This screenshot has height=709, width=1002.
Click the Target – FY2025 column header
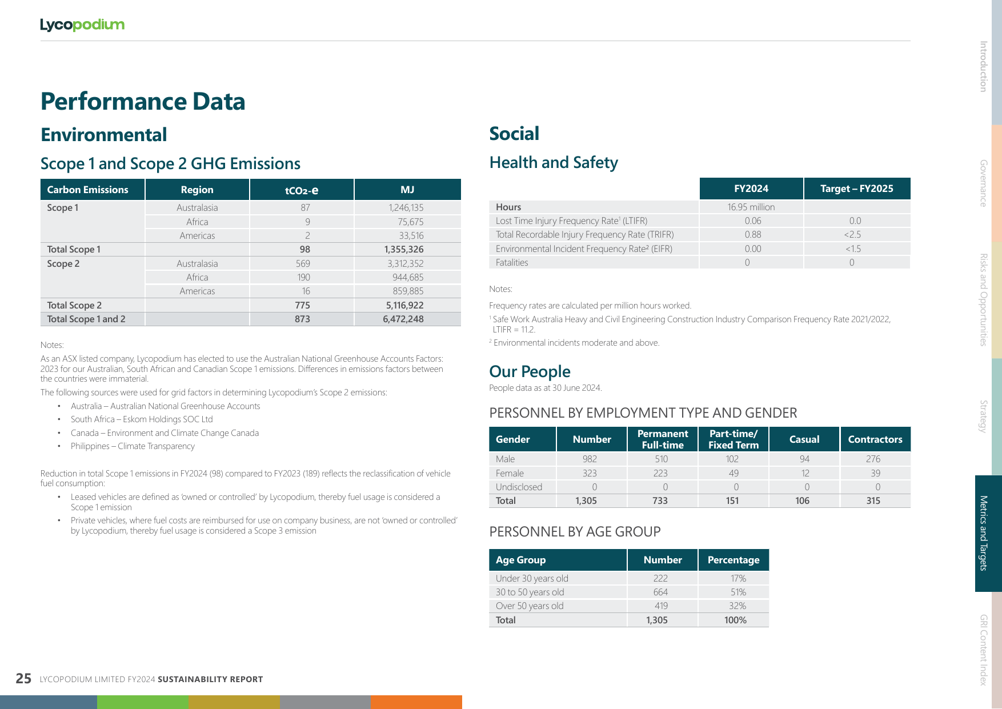point(857,189)
